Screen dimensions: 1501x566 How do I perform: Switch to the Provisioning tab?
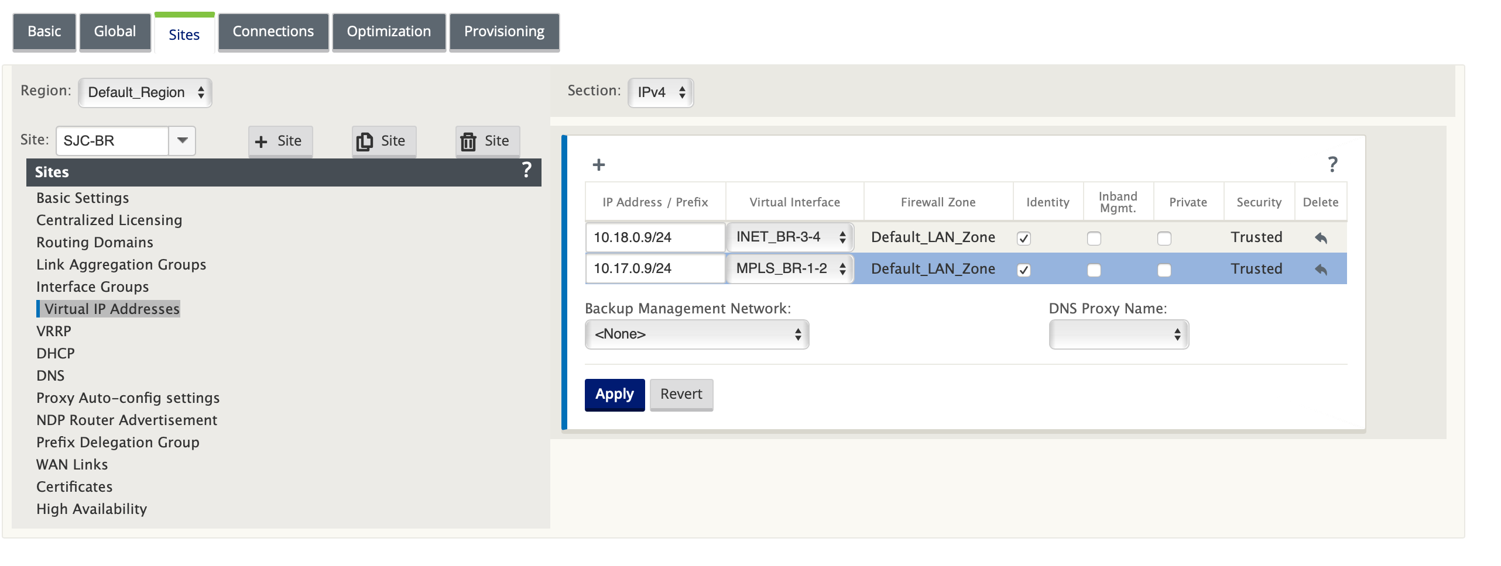pyautogui.click(x=505, y=32)
